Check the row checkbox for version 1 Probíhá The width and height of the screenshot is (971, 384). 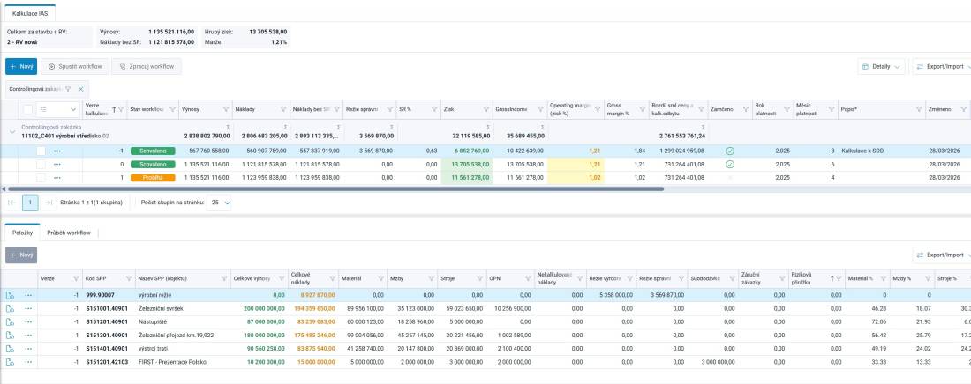[x=41, y=178]
